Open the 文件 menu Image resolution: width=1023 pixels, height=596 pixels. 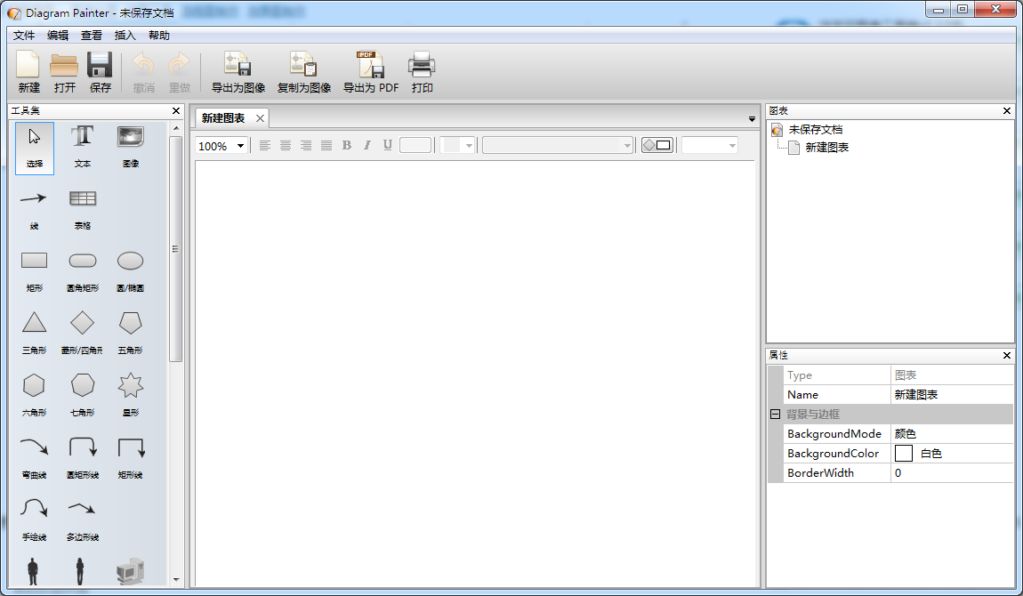click(x=23, y=36)
